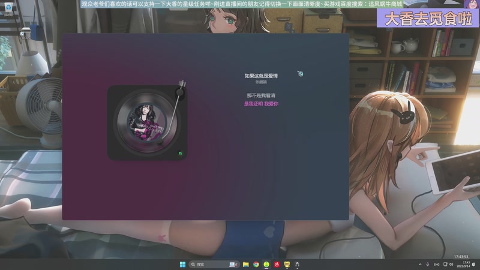Image resolution: width=480 pixels, height=270 pixels.
Task: Select the drive shortcut icon on the desktop
Action: point(25,33)
